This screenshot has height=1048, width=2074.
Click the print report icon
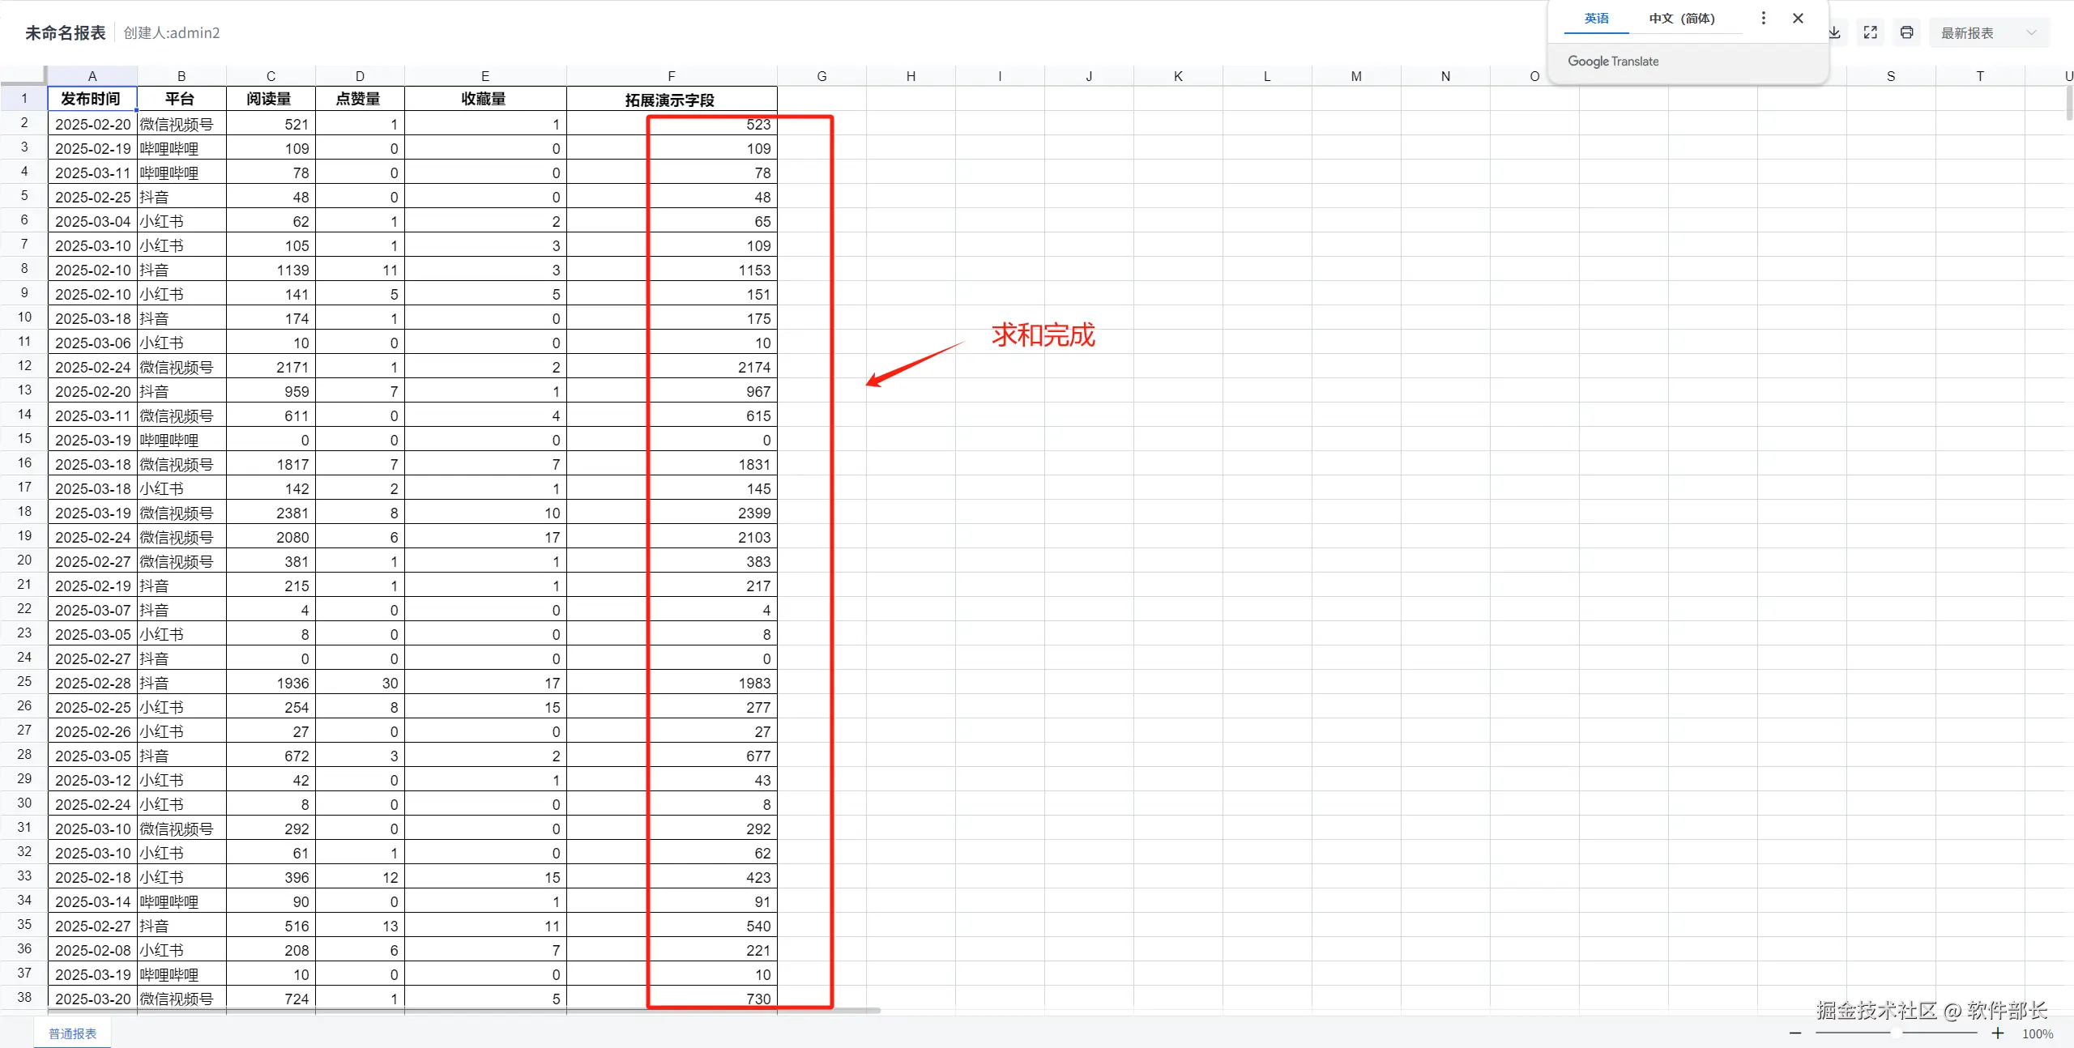(x=1907, y=32)
